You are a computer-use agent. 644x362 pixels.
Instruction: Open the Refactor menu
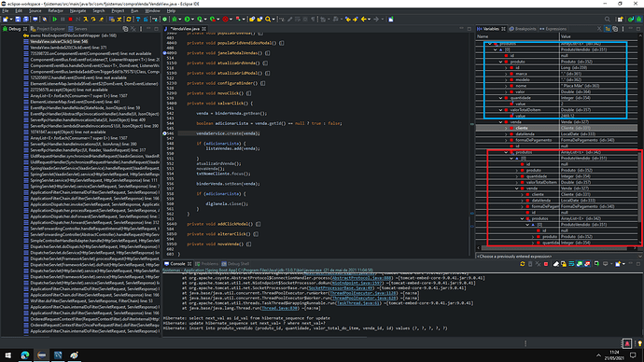click(x=55, y=10)
